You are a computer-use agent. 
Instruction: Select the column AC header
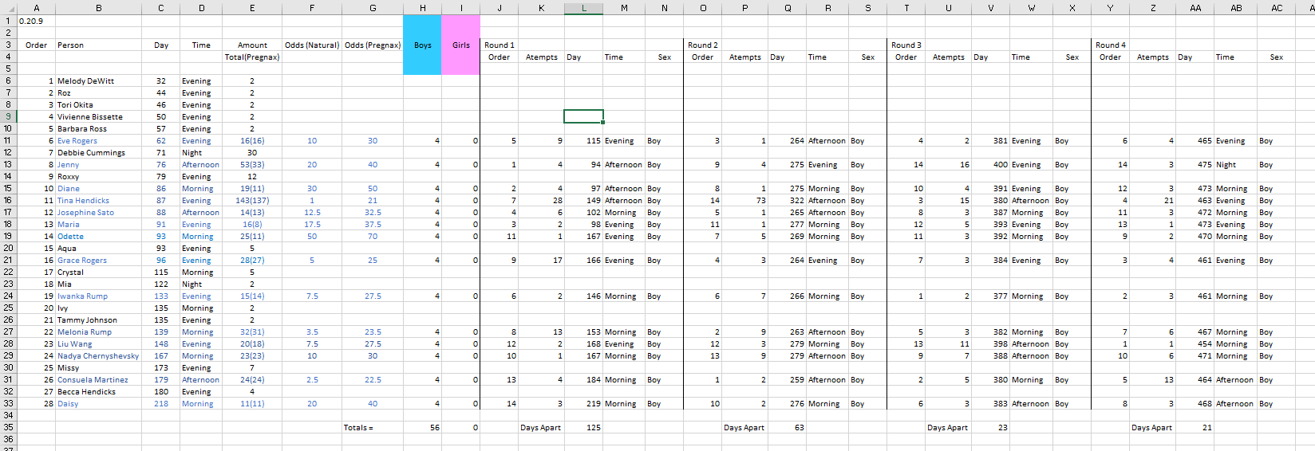click(x=1277, y=8)
